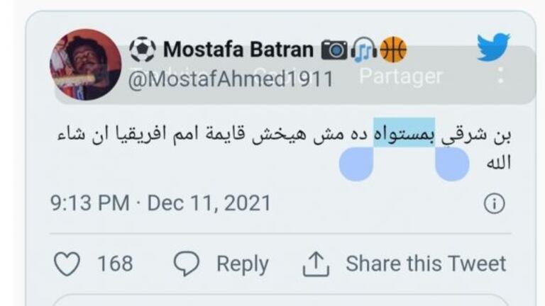The image size is (545, 306).
Task: Click Share this Tweet
Action: [426, 264]
